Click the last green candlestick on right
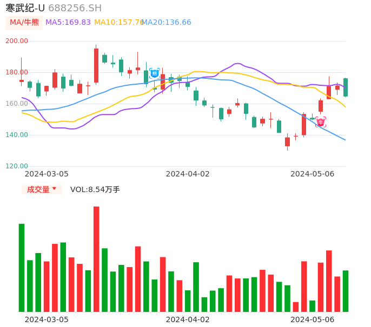 coord(346,87)
